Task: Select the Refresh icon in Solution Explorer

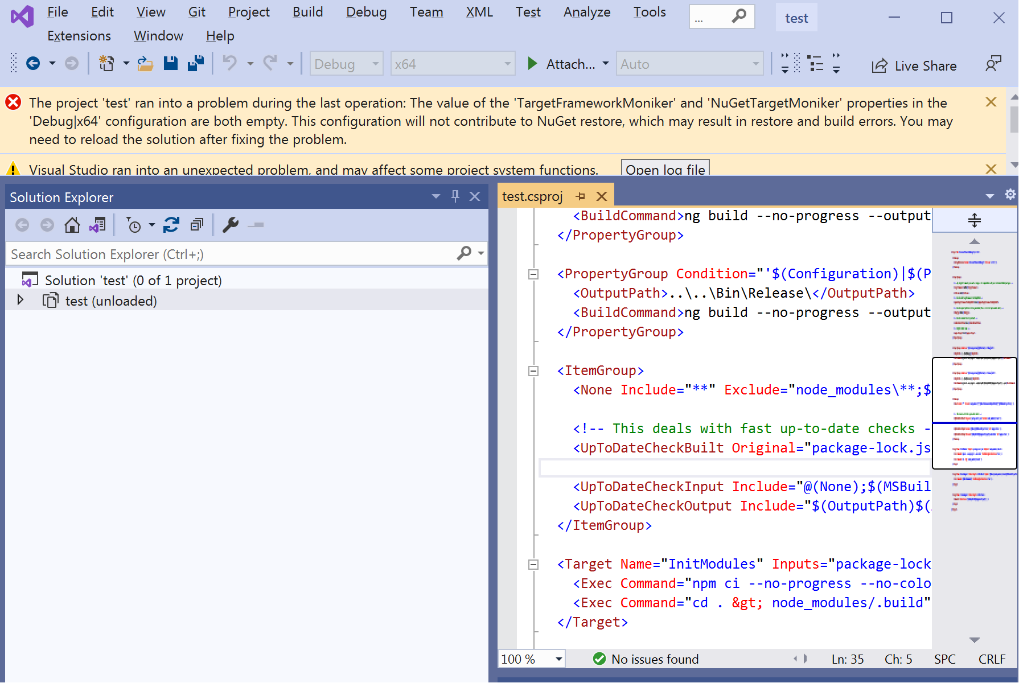Action: pyautogui.click(x=171, y=225)
